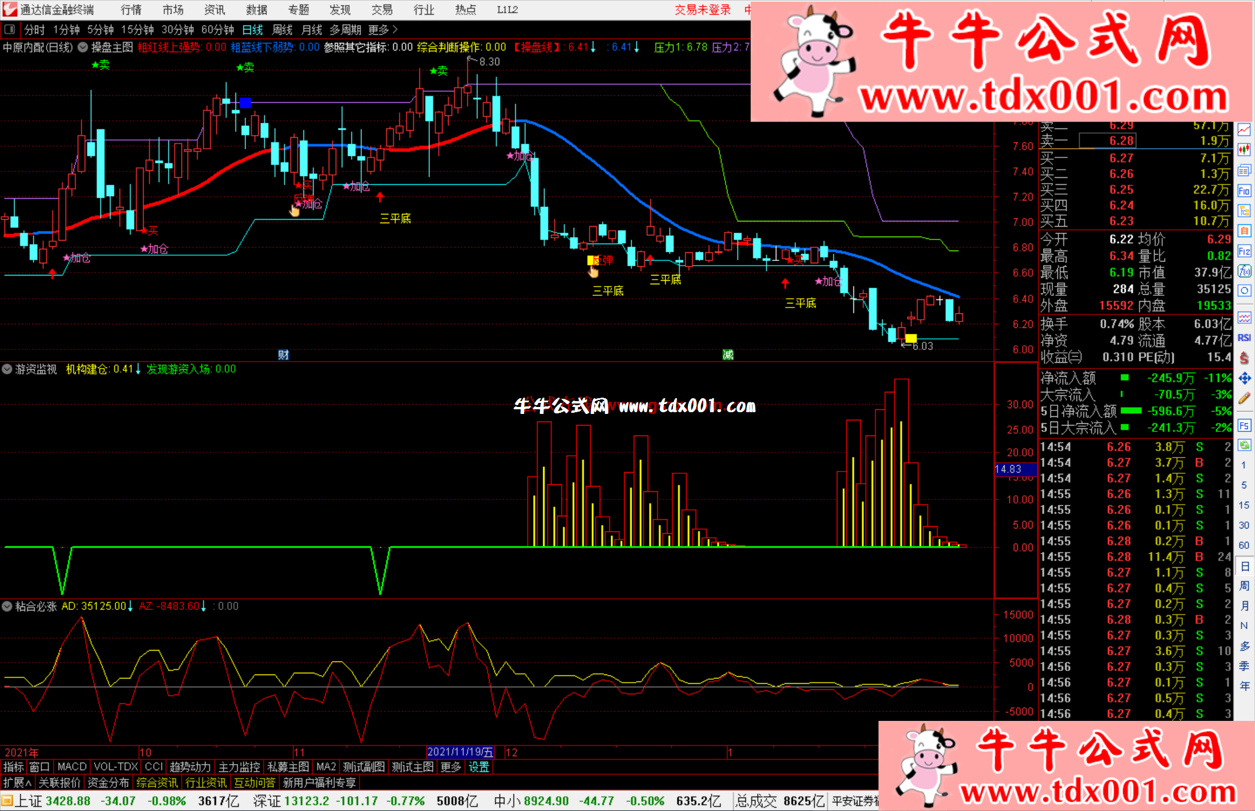Open the 指标 menu at bottom
Image resolution: width=1255 pixels, height=811 pixels.
click(x=13, y=767)
